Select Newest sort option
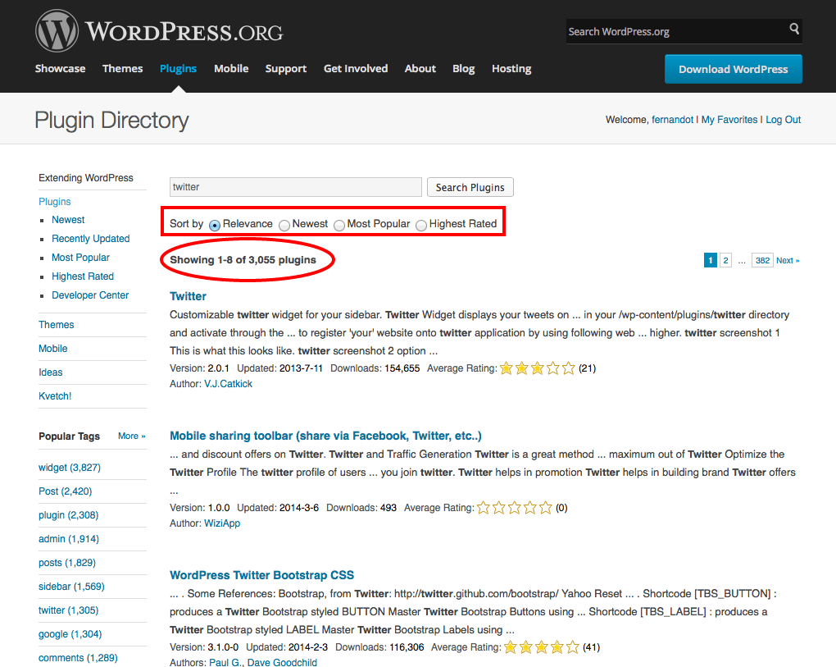The height and width of the screenshot is (667, 836). click(284, 225)
